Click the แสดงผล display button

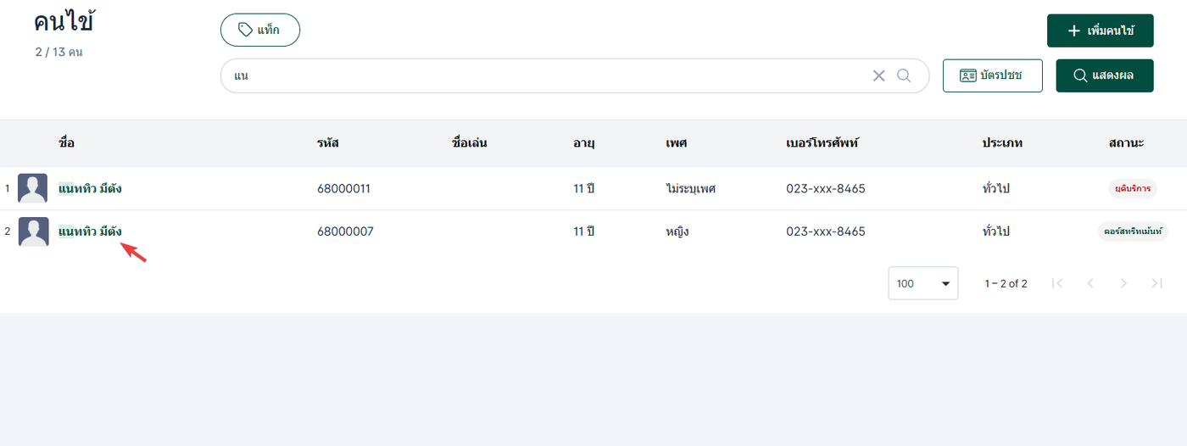click(x=1104, y=75)
